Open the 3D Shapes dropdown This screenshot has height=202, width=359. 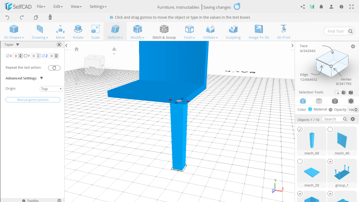[x=14, y=32]
